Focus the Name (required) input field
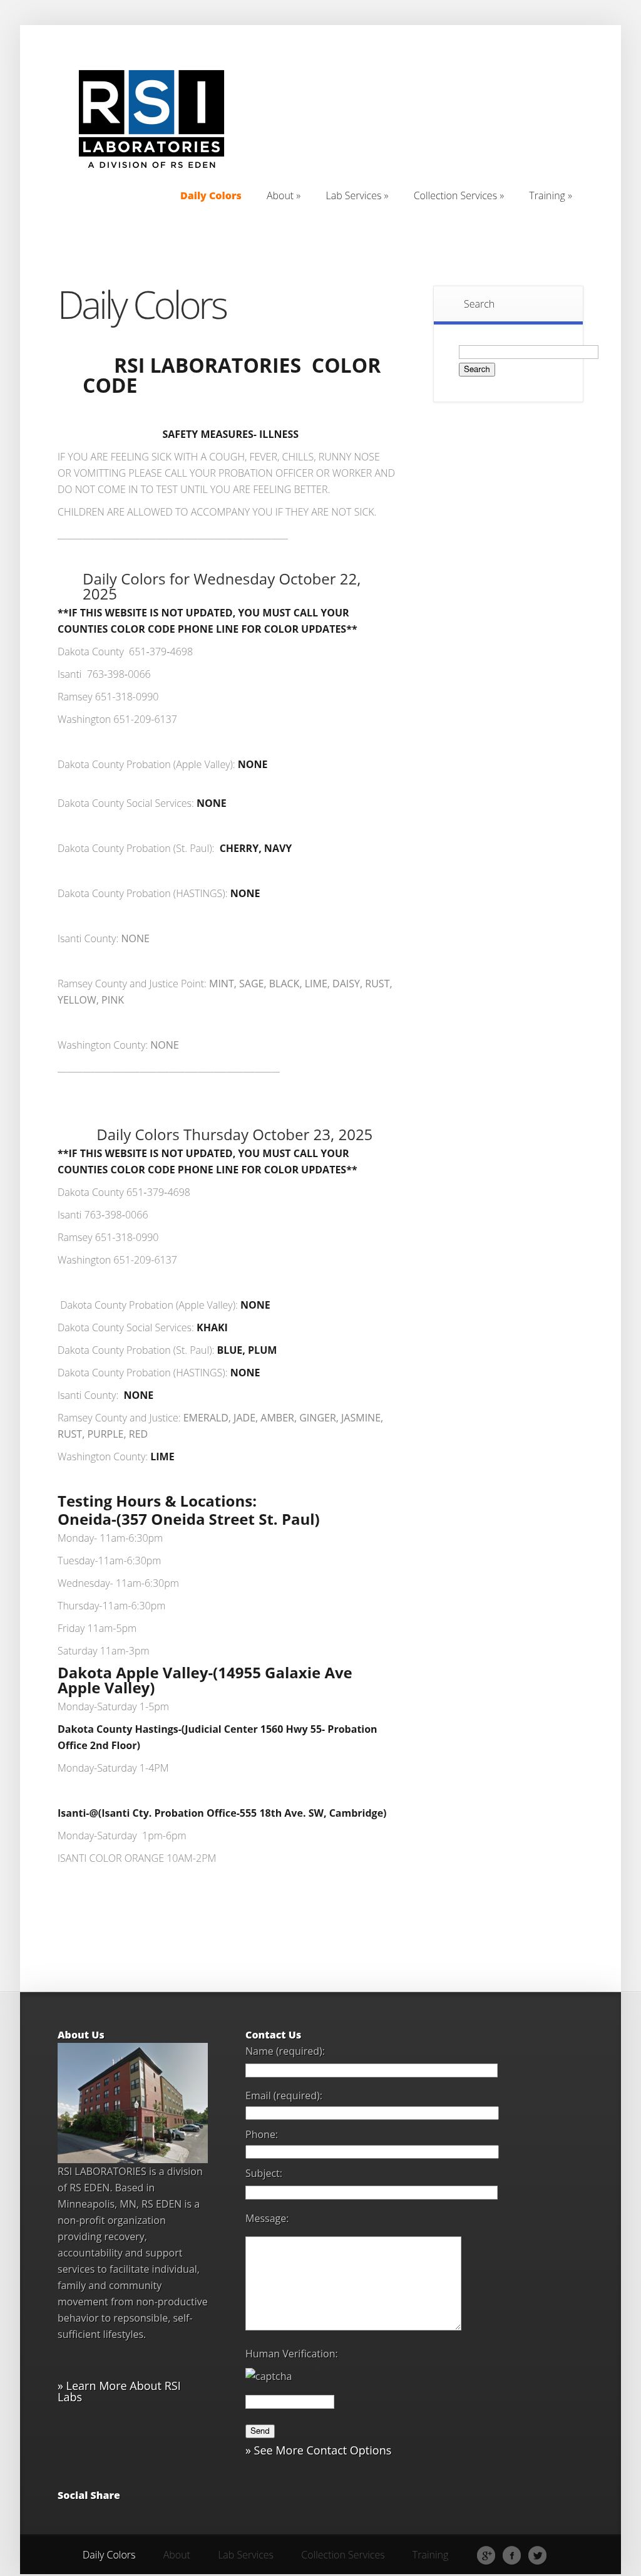641x2576 pixels. 371,2070
